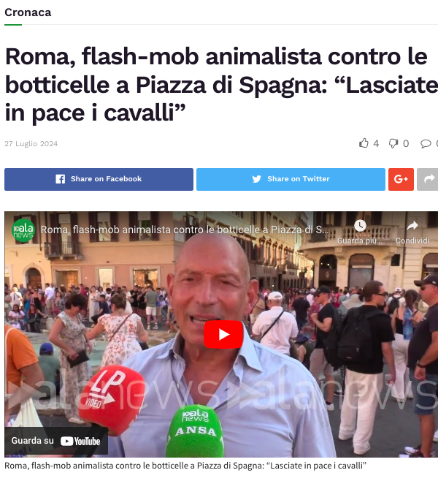This screenshot has height=481, width=438.
Task: Click the like count number 4
Action: 376,143
